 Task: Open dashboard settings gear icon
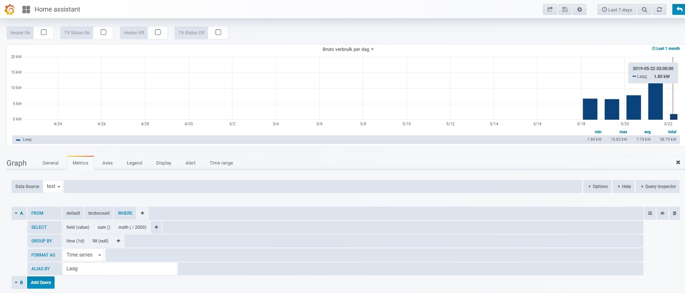point(580,10)
